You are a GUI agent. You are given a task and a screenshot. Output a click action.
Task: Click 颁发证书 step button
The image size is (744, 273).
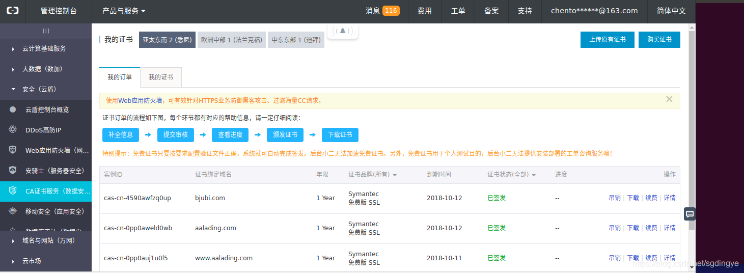point(285,134)
